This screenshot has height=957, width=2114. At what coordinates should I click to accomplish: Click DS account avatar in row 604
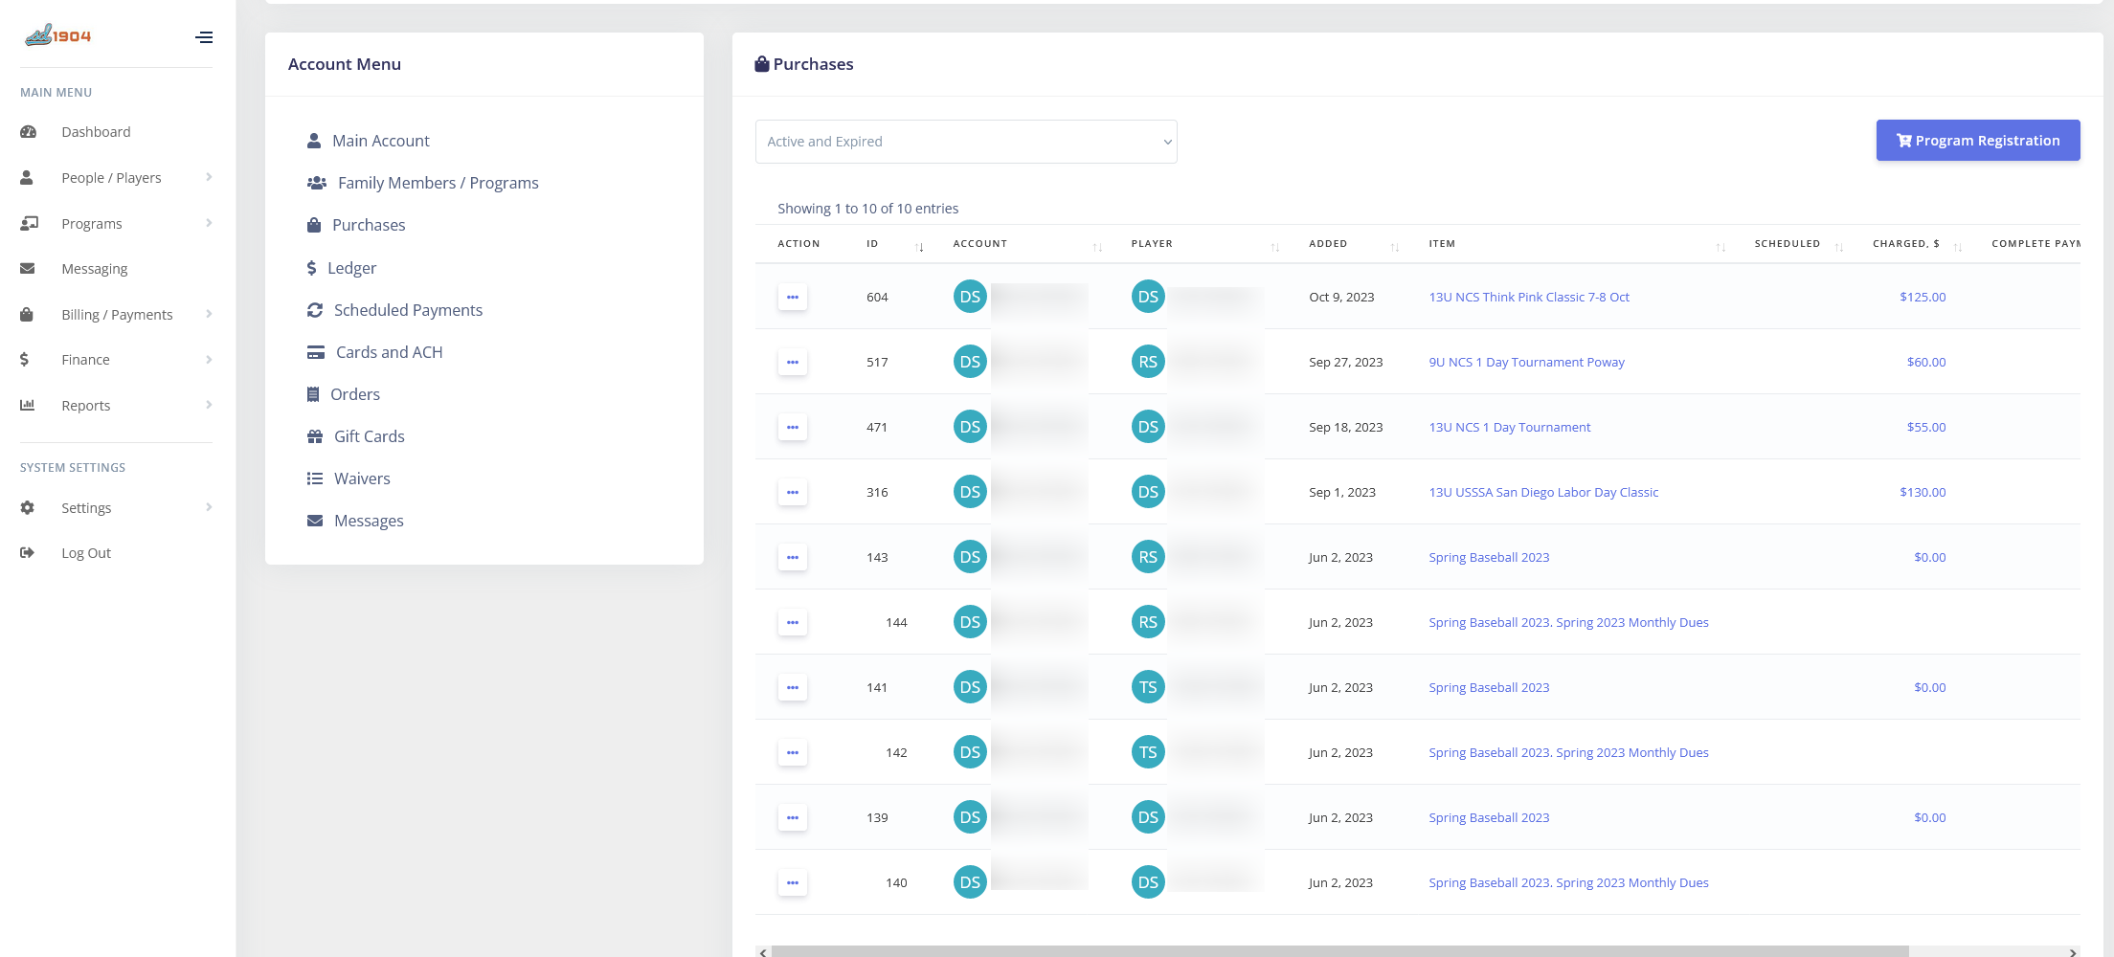pyautogui.click(x=970, y=297)
